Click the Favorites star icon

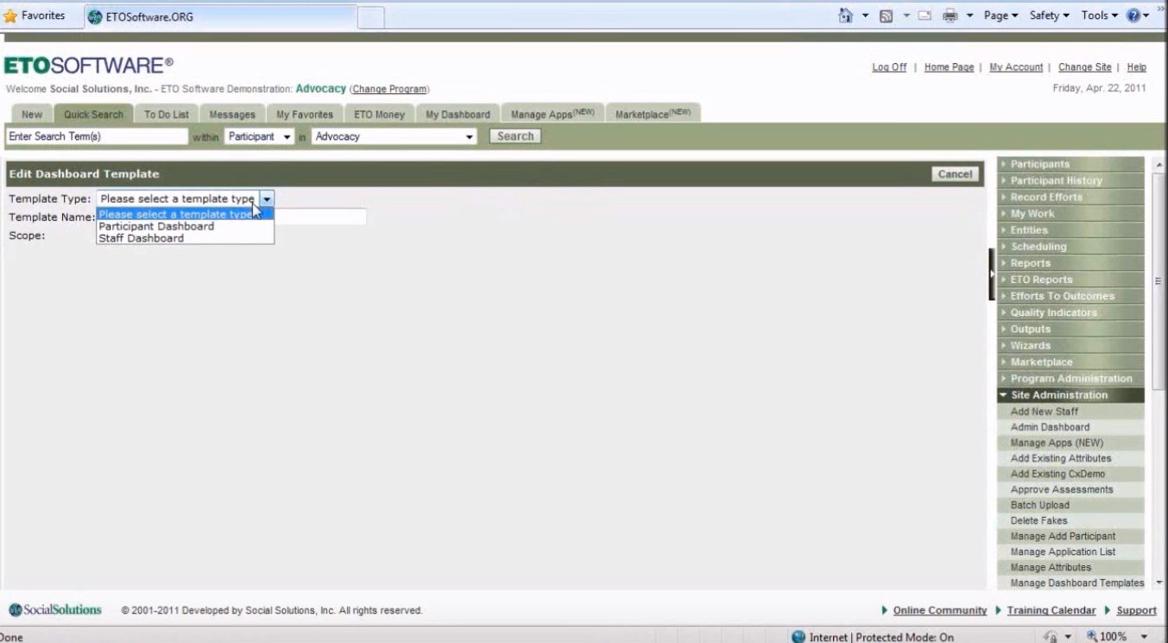[15, 14]
